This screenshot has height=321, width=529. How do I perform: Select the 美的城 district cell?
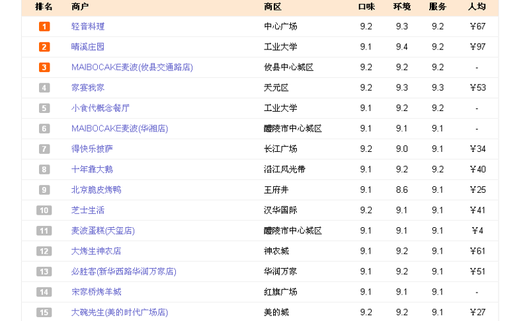click(x=276, y=312)
